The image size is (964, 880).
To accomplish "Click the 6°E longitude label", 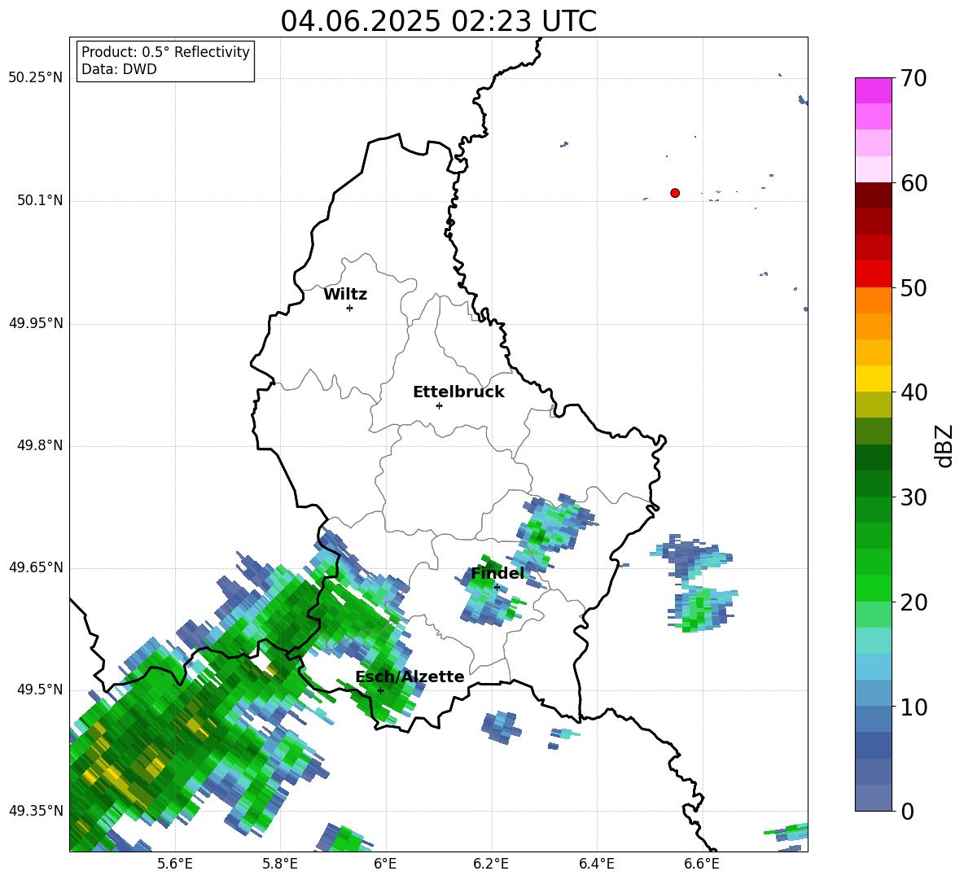I will click(385, 864).
